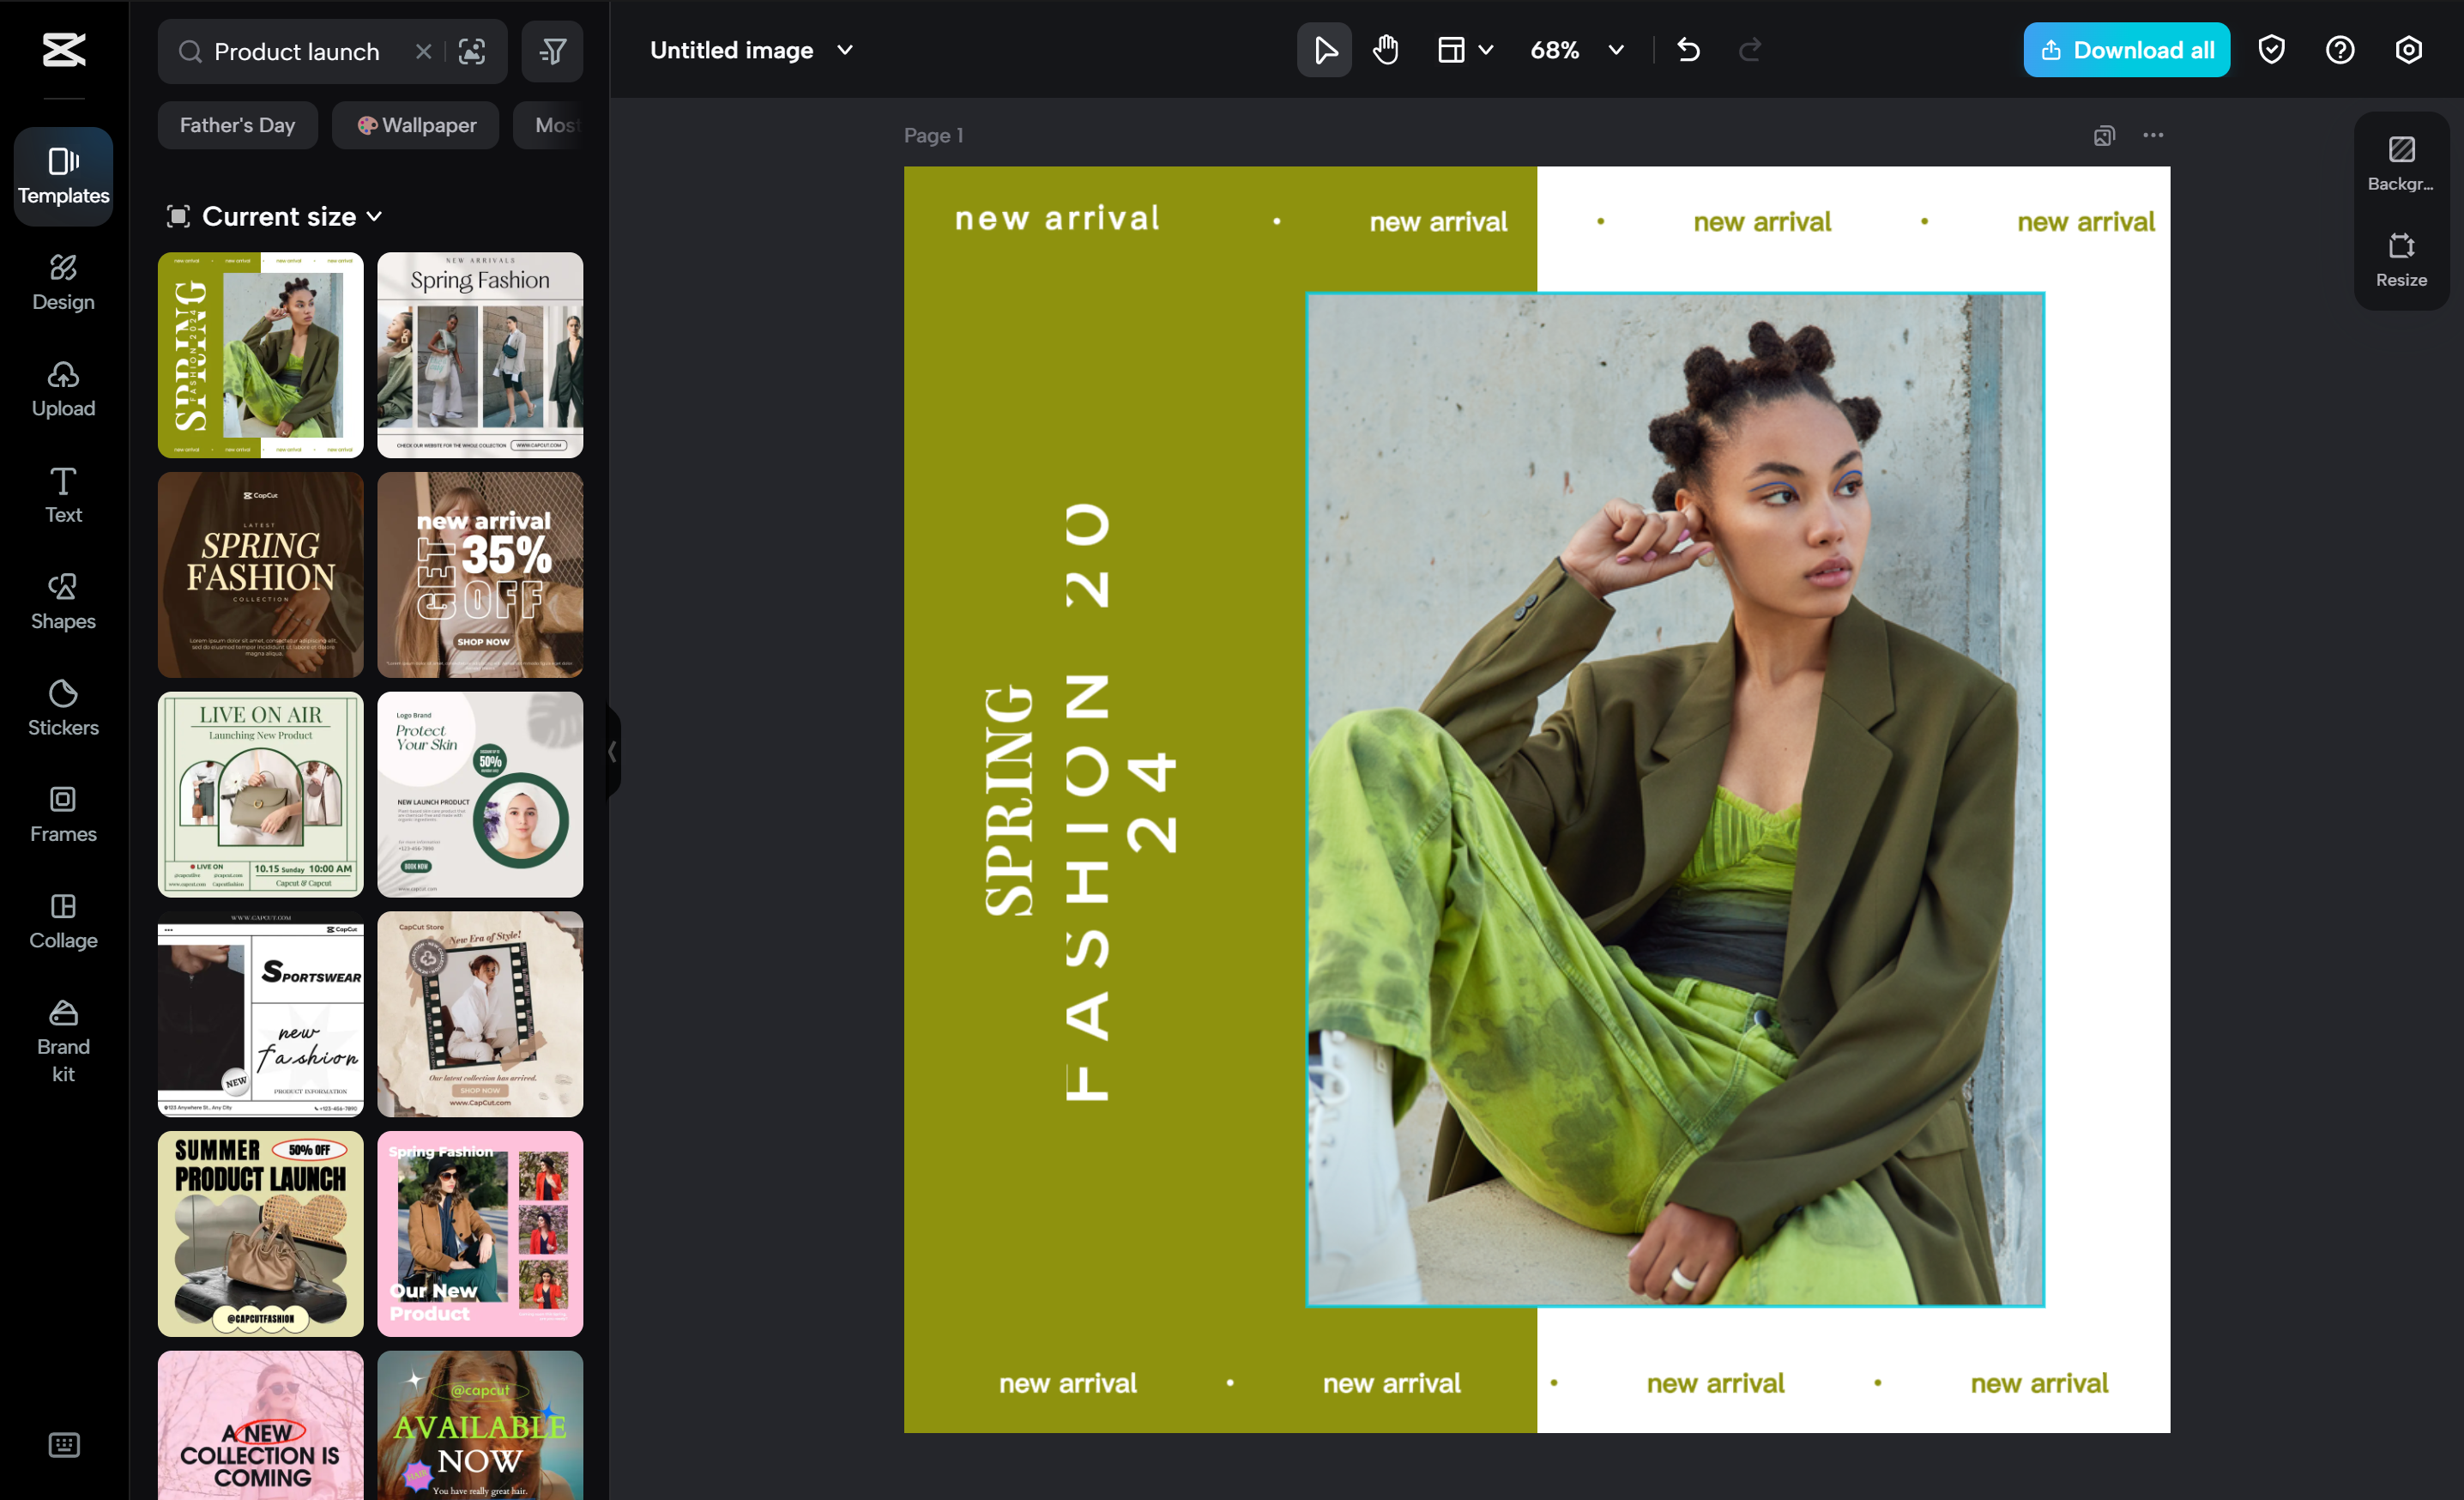Screen dimensions: 2464x1500
Task: Open the Stickers panel
Action: point(63,708)
